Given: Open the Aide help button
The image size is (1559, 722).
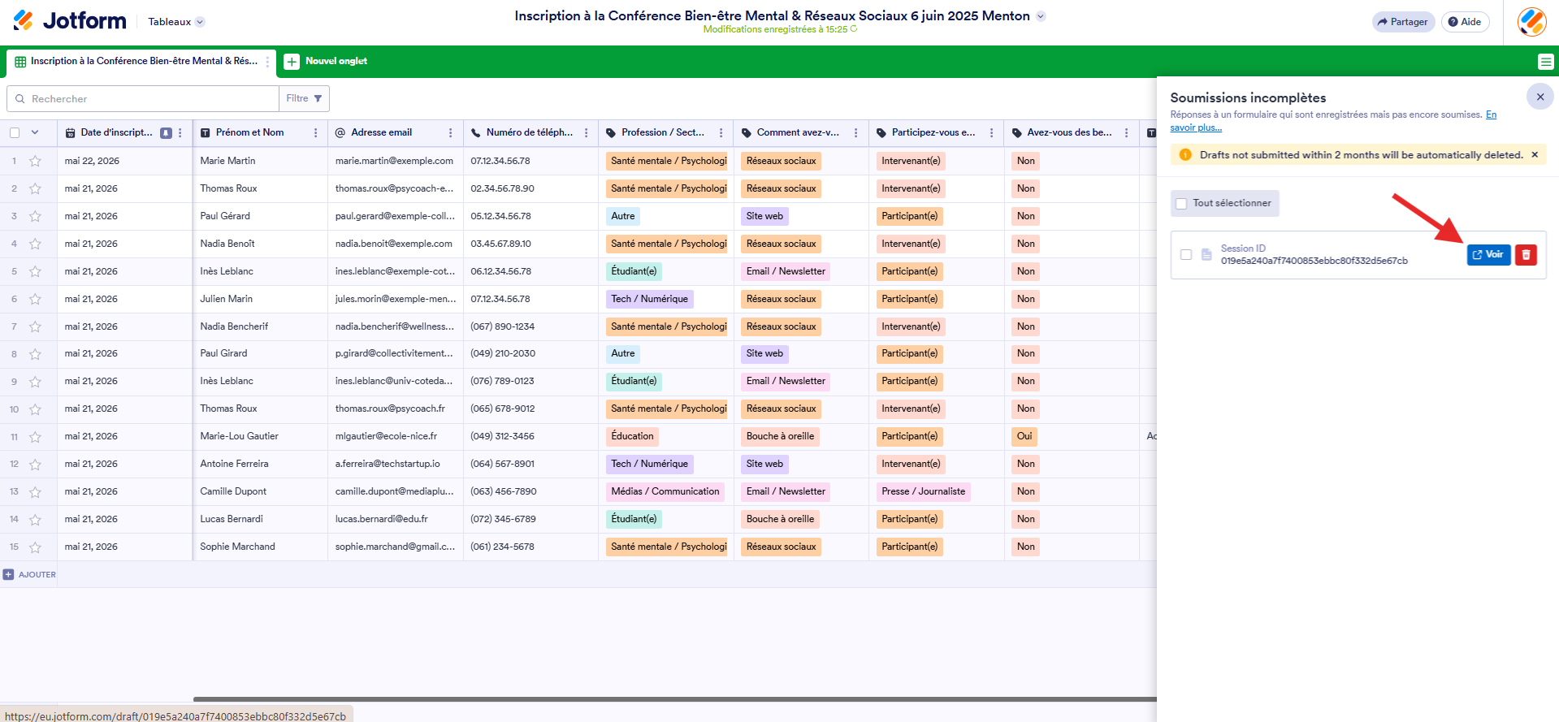Looking at the screenshot, I should click(1465, 22).
